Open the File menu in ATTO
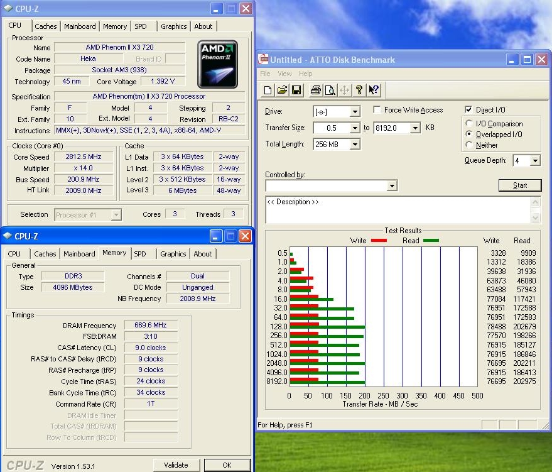This screenshot has width=552, height=472. [x=265, y=74]
